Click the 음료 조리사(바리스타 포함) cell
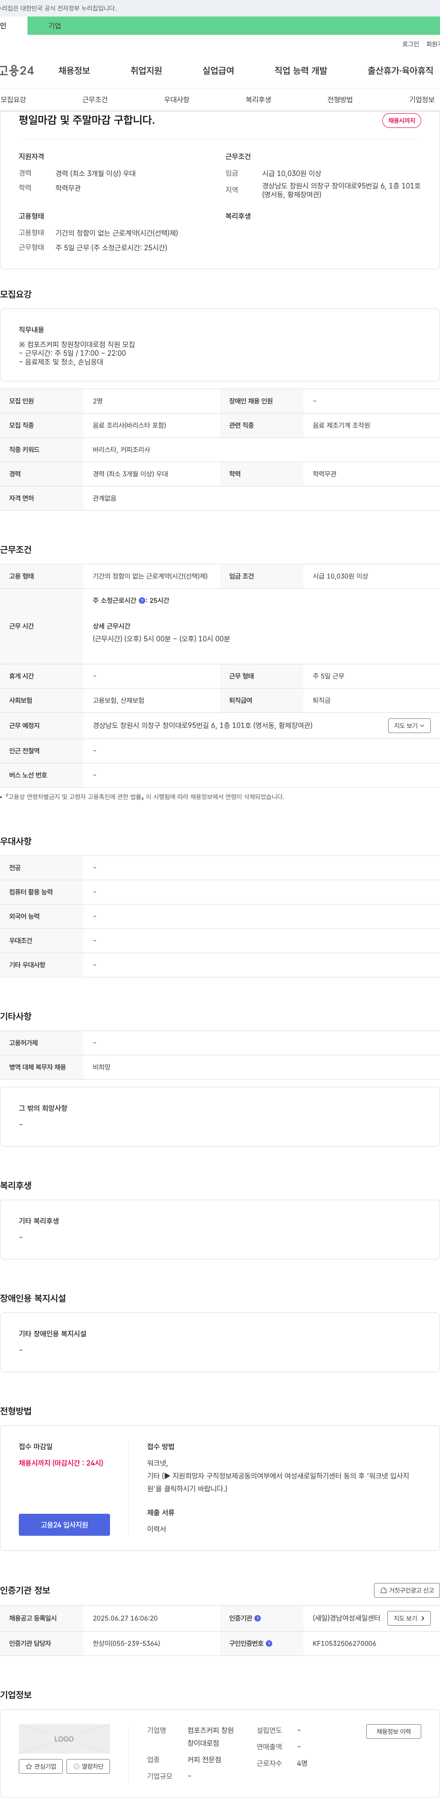This screenshot has height=1798, width=440. [129, 425]
